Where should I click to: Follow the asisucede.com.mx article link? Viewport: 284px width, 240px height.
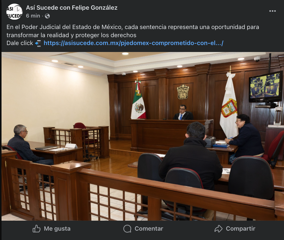click(x=134, y=43)
